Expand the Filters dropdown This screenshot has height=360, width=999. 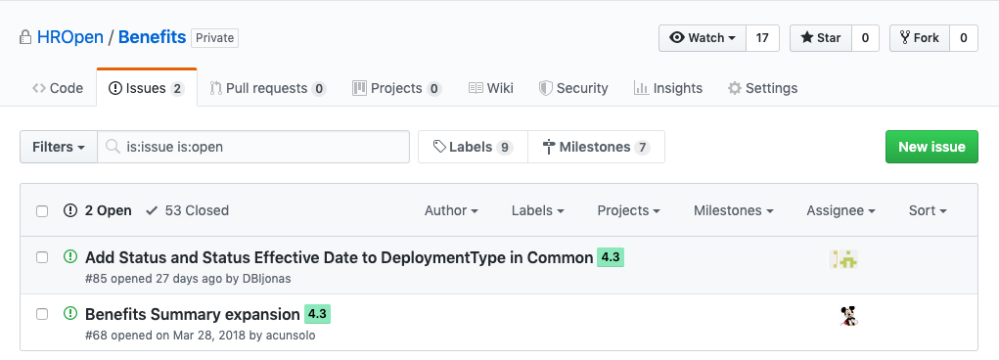point(59,147)
